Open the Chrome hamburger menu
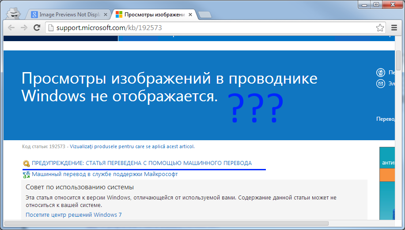 pos(394,28)
